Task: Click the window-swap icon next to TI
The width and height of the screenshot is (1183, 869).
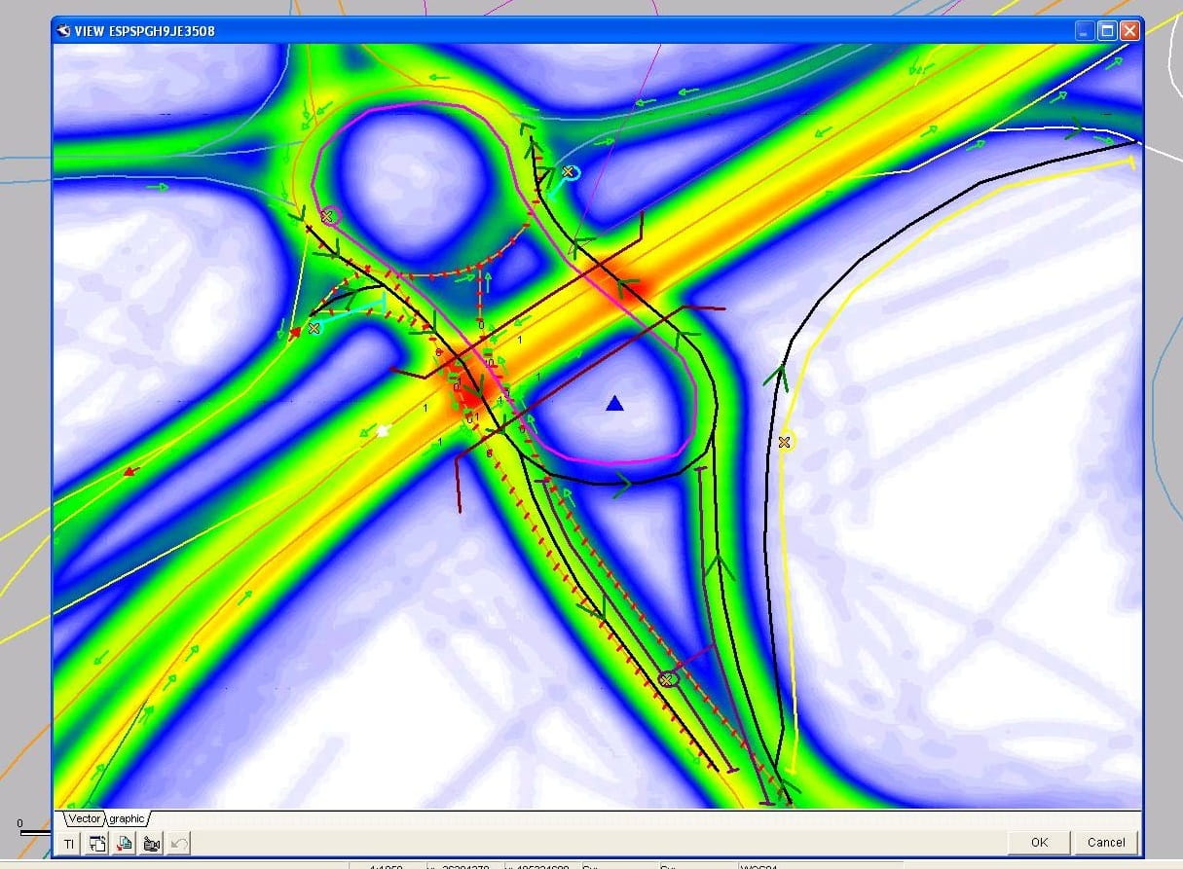Action: (x=97, y=844)
